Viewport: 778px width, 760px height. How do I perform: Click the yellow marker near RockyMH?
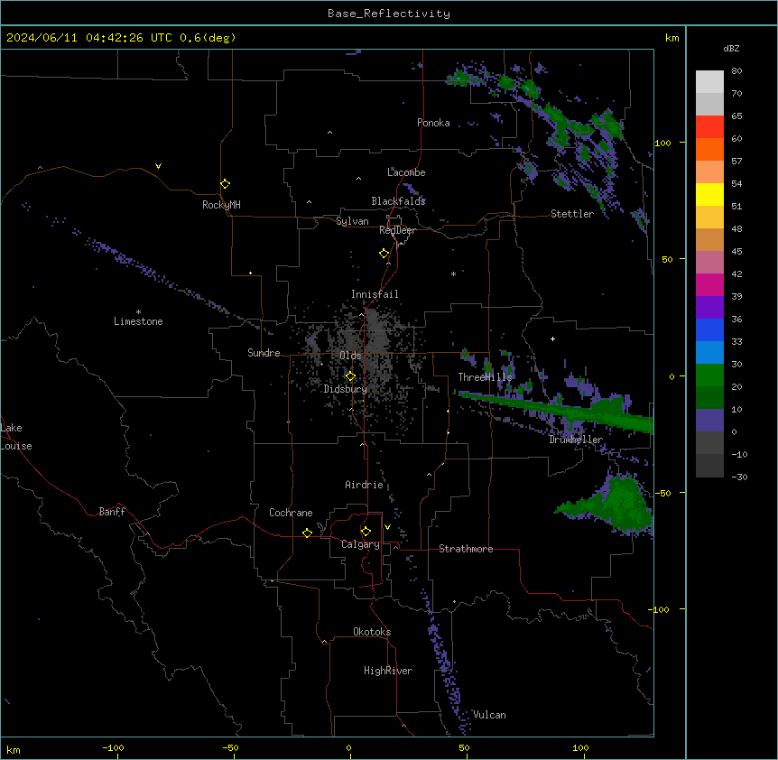(x=226, y=184)
